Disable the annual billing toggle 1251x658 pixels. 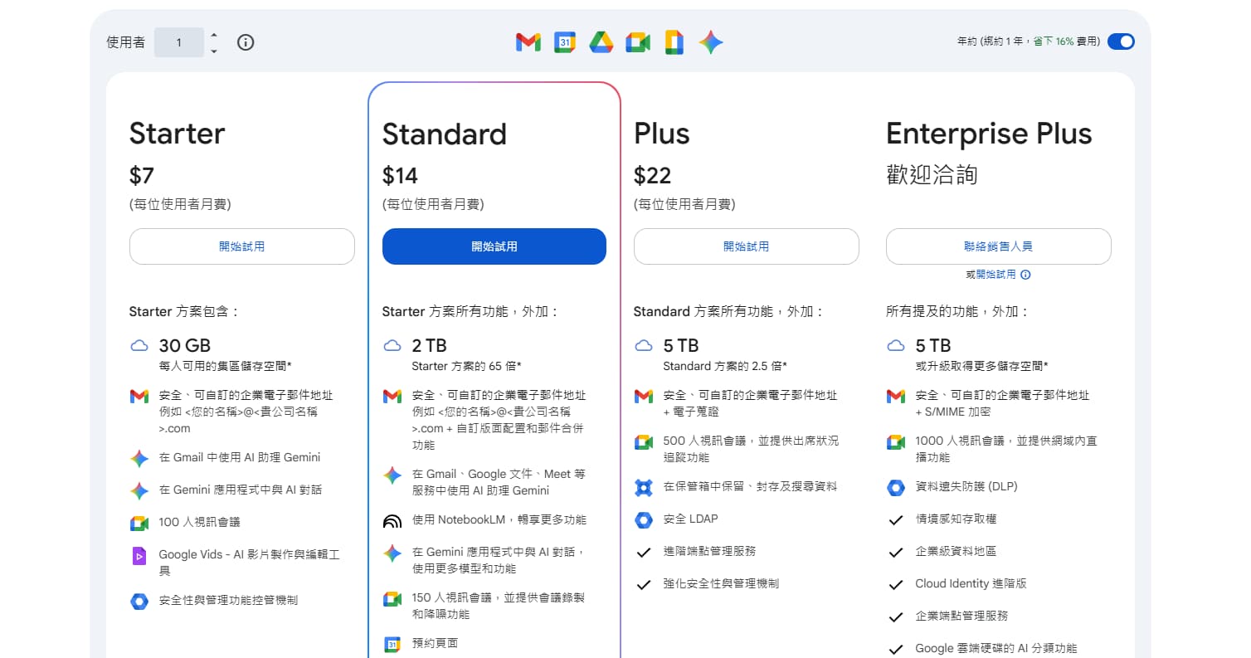(x=1121, y=41)
